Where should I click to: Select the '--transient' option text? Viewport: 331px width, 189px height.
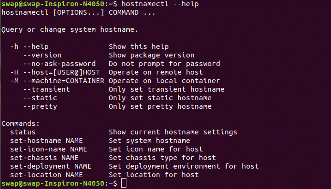tap(46, 89)
